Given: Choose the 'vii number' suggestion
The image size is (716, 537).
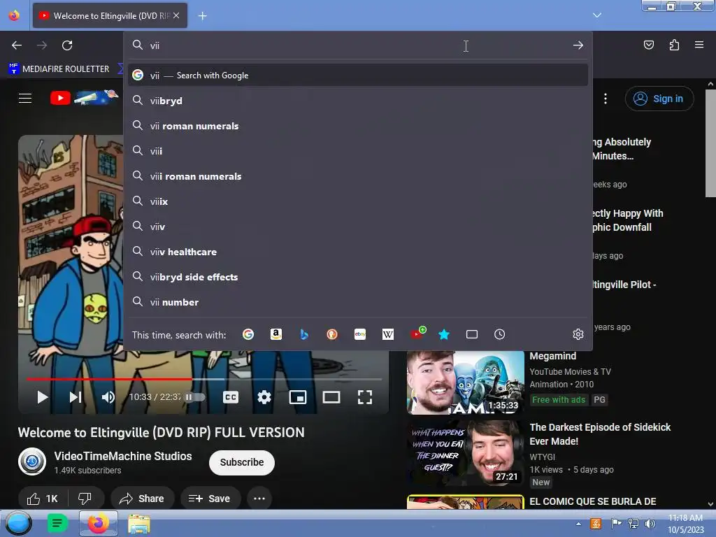Looking at the screenshot, I should coord(358,302).
